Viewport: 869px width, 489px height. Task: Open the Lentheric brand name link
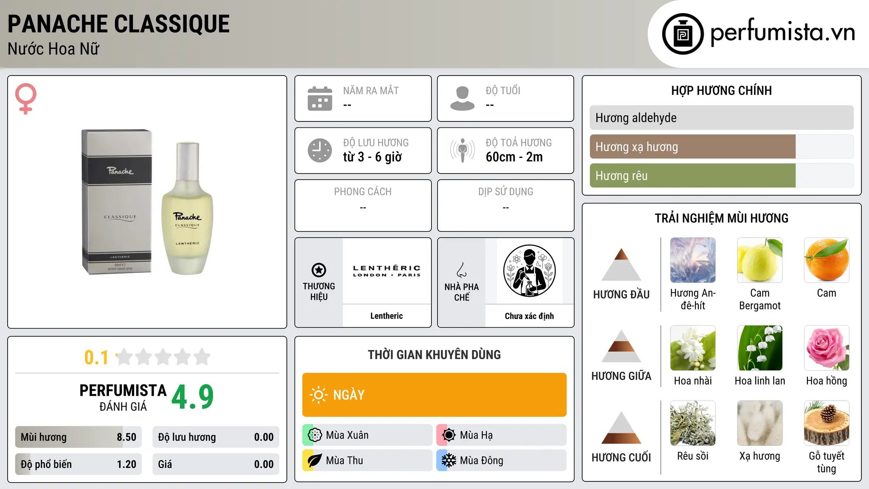[387, 316]
